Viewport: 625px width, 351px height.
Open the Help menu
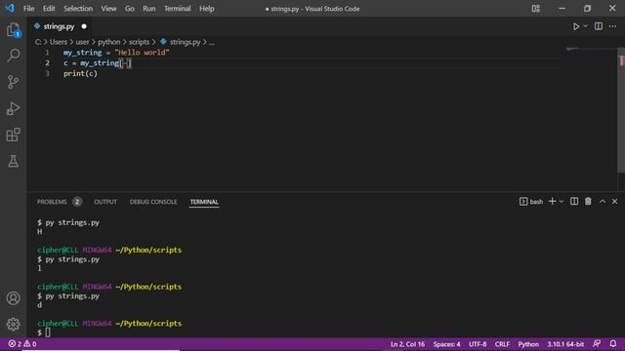click(x=207, y=9)
